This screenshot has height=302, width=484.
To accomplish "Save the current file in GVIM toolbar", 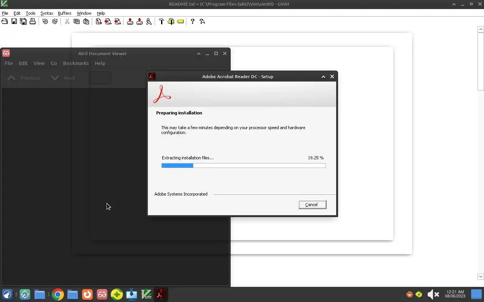I will coord(14,22).
